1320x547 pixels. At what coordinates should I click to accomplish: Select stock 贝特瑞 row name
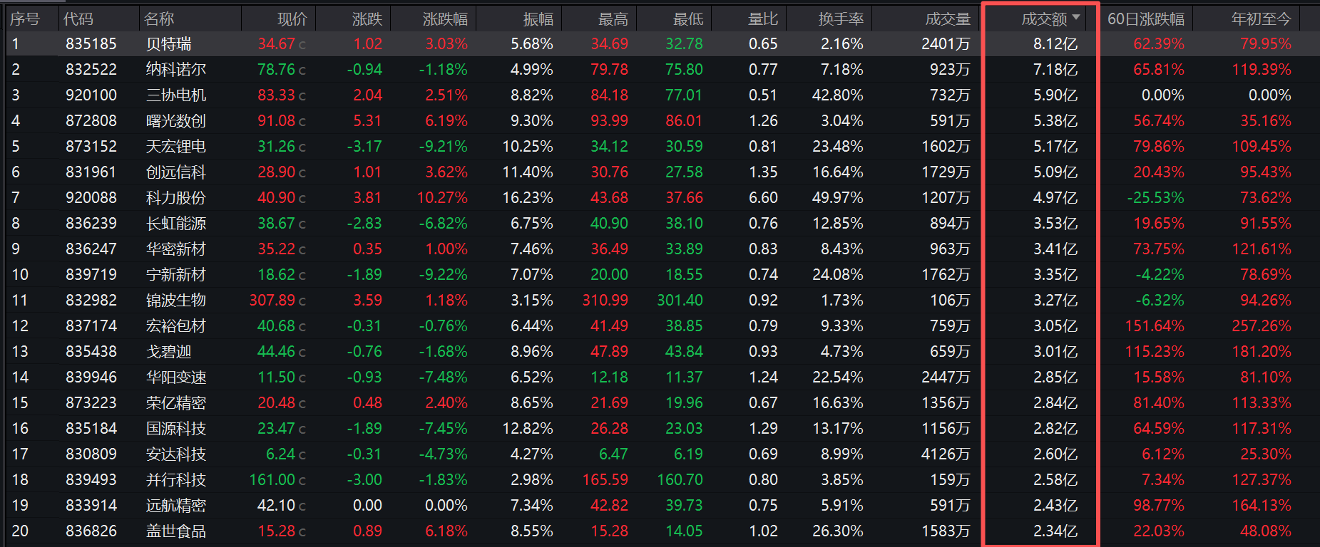click(x=168, y=44)
